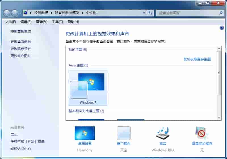
Task: Expand arrow before 控制面板 in breadcrumb
Action: 31,13
